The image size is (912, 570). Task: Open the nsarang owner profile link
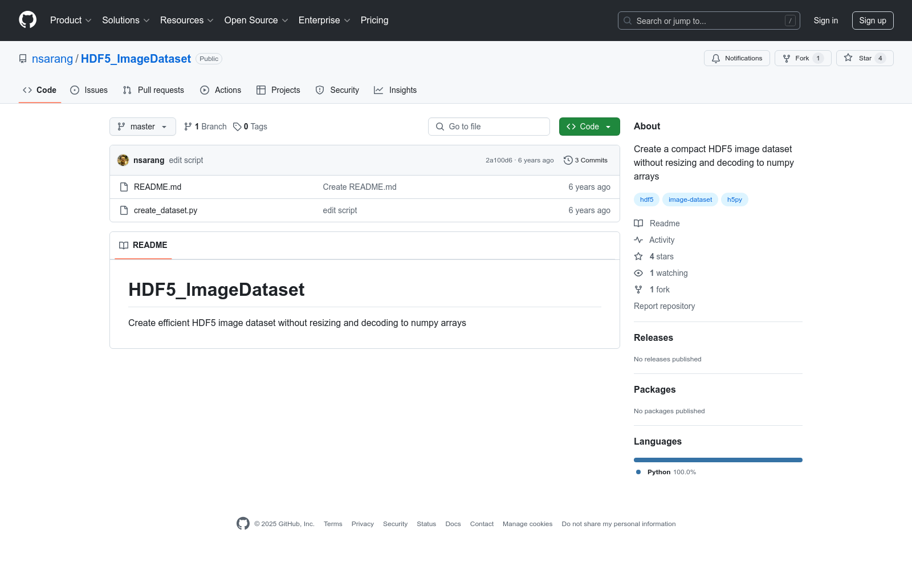[x=52, y=59]
